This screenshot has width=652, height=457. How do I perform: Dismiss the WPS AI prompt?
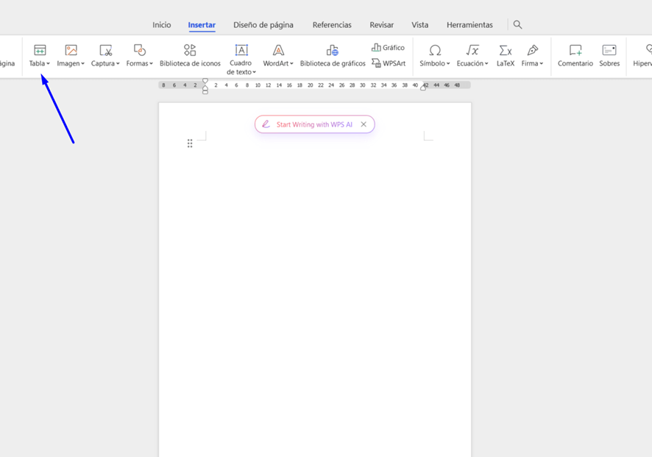[x=364, y=124]
